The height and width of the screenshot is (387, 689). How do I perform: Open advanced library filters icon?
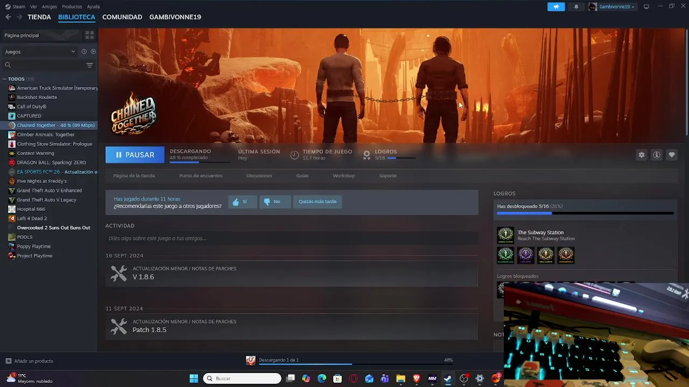(89, 65)
